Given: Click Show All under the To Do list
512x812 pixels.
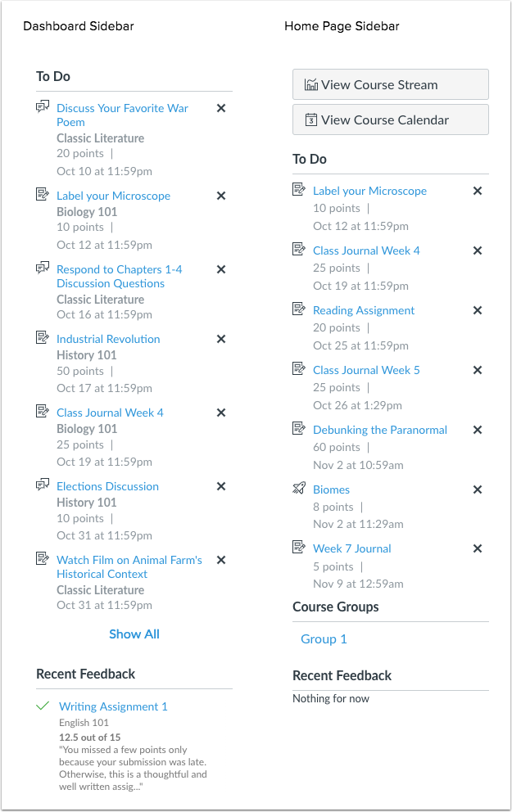Looking at the screenshot, I should pyautogui.click(x=134, y=634).
